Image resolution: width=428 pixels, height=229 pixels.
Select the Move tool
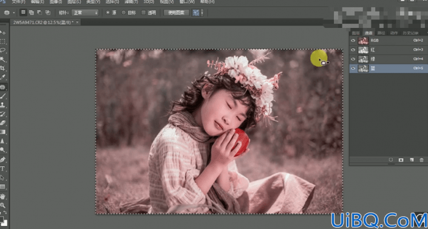click(2, 33)
